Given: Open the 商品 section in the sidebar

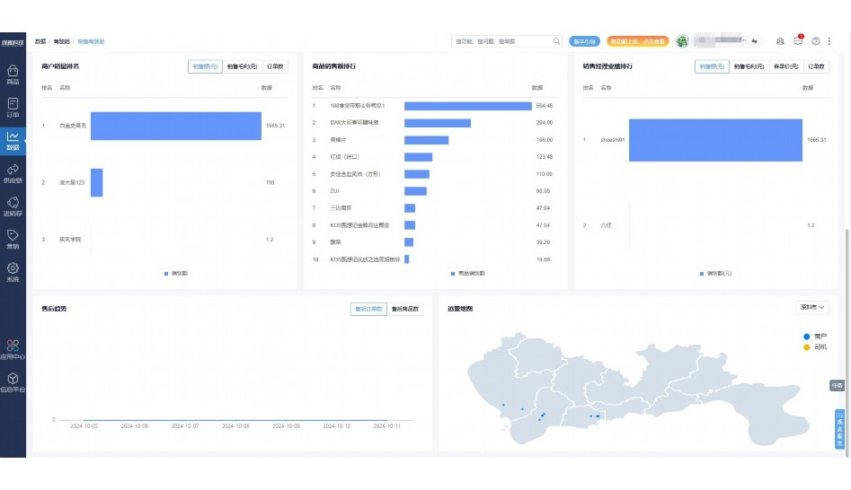Looking at the screenshot, I should (13, 74).
